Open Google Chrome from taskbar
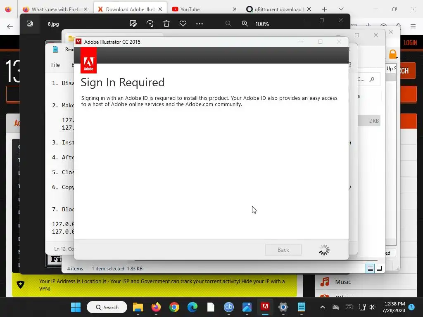Screen dimensions: 423x317 pos(174,307)
